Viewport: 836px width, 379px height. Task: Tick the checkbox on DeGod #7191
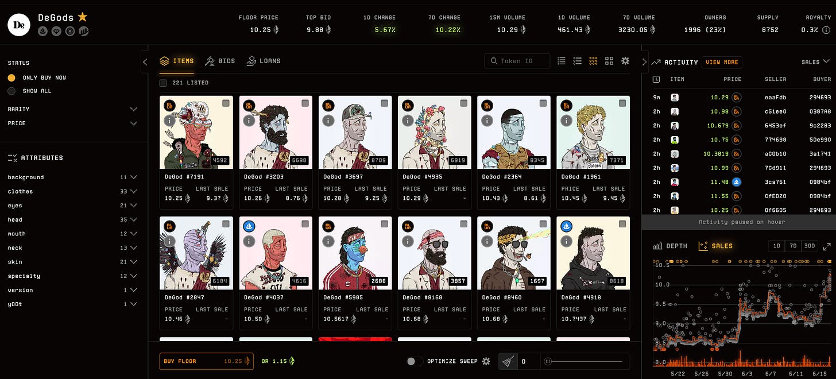(x=226, y=103)
